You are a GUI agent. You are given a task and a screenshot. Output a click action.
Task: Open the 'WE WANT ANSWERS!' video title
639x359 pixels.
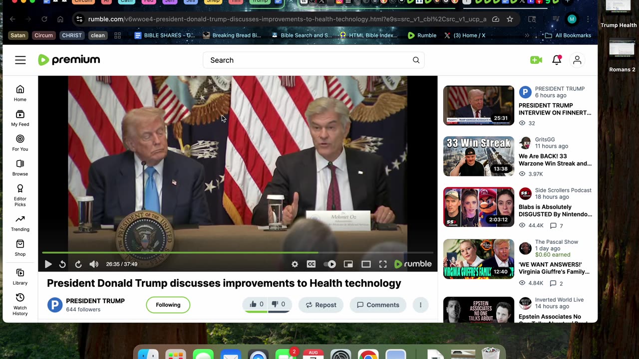(554, 268)
